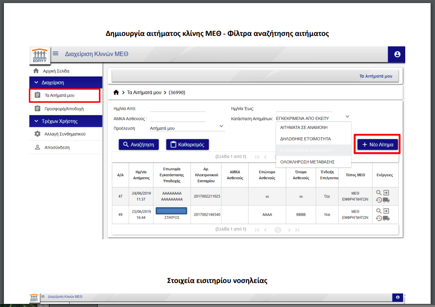Click the EOPYY logo

tap(39, 55)
